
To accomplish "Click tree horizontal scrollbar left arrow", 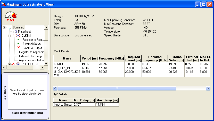I will point(4,67).
